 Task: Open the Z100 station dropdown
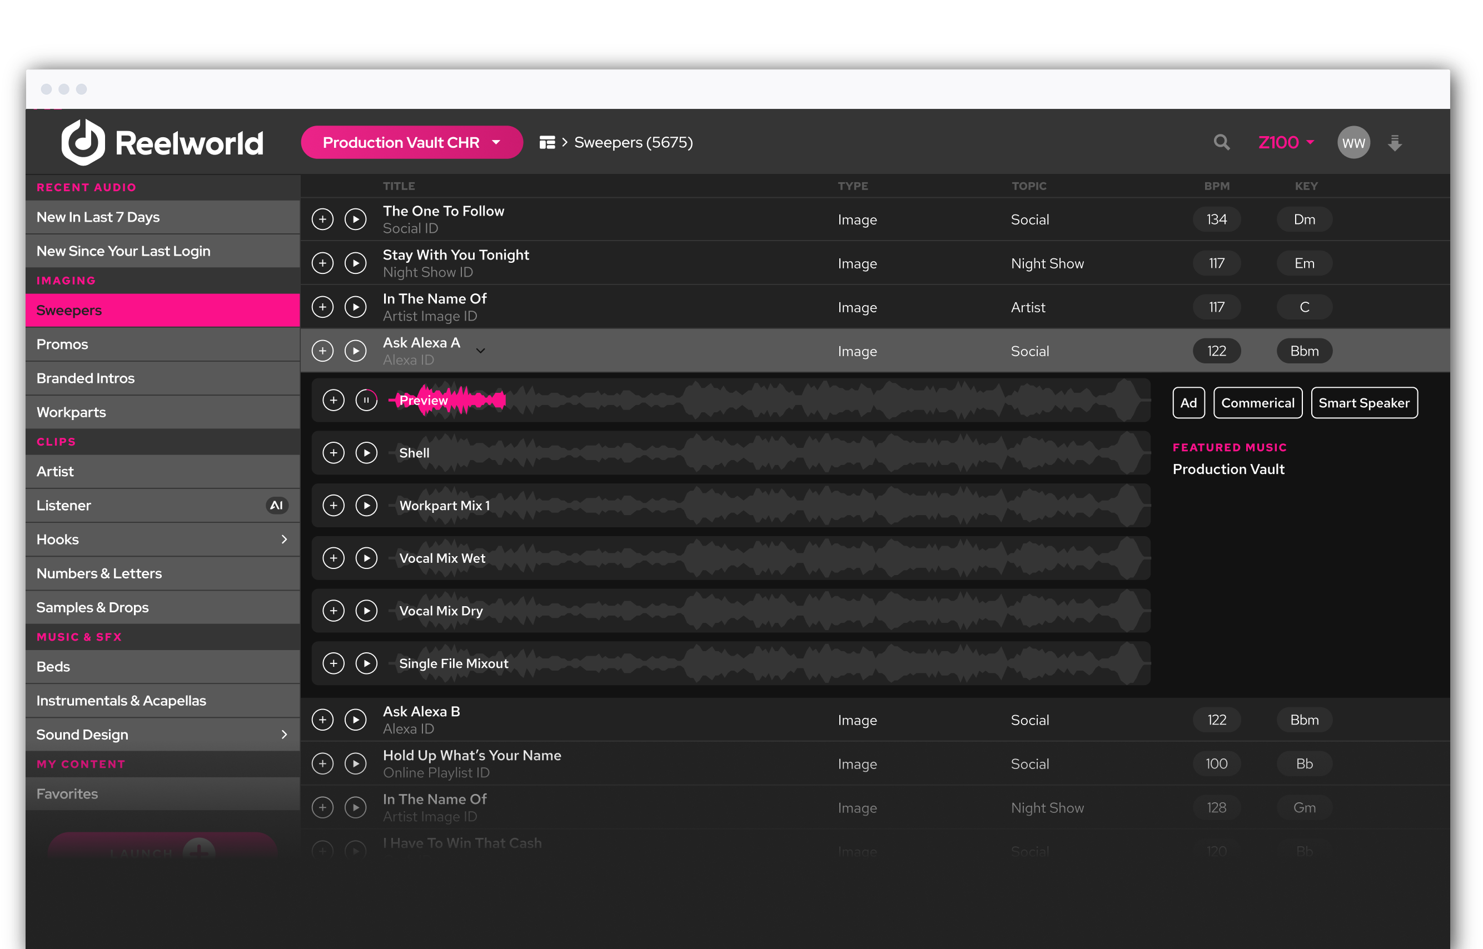tap(1286, 142)
